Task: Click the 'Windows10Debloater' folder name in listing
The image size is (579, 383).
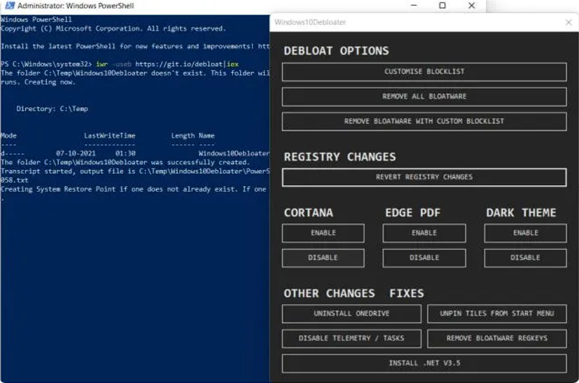Action: [x=234, y=153]
